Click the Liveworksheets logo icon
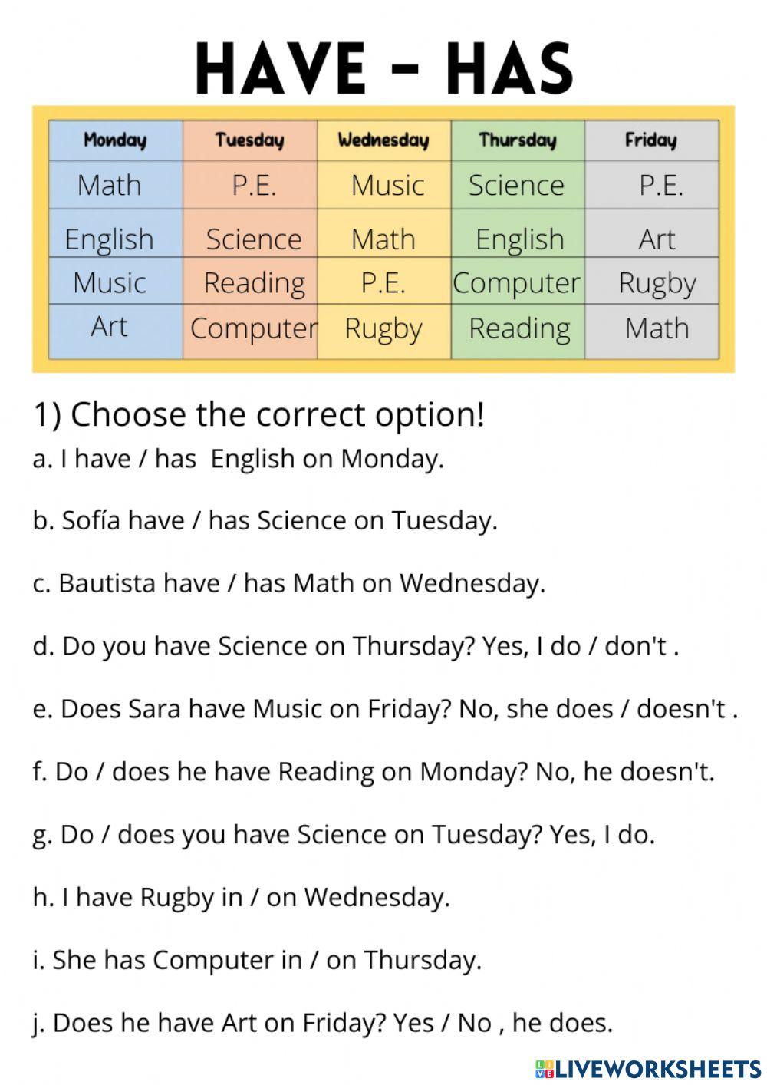The image size is (767, 1085). point(544,1068)
